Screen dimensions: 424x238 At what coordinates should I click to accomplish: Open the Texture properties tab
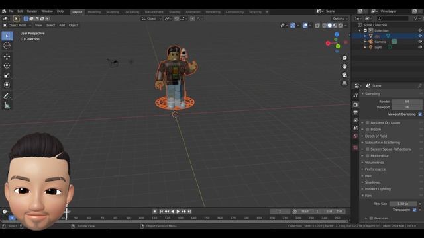pyautogui.click(x=355, y=147)
